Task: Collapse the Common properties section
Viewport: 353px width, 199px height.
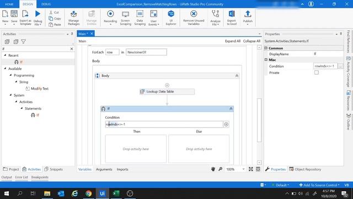Action: pyautogui.click(x=266, y=48)
